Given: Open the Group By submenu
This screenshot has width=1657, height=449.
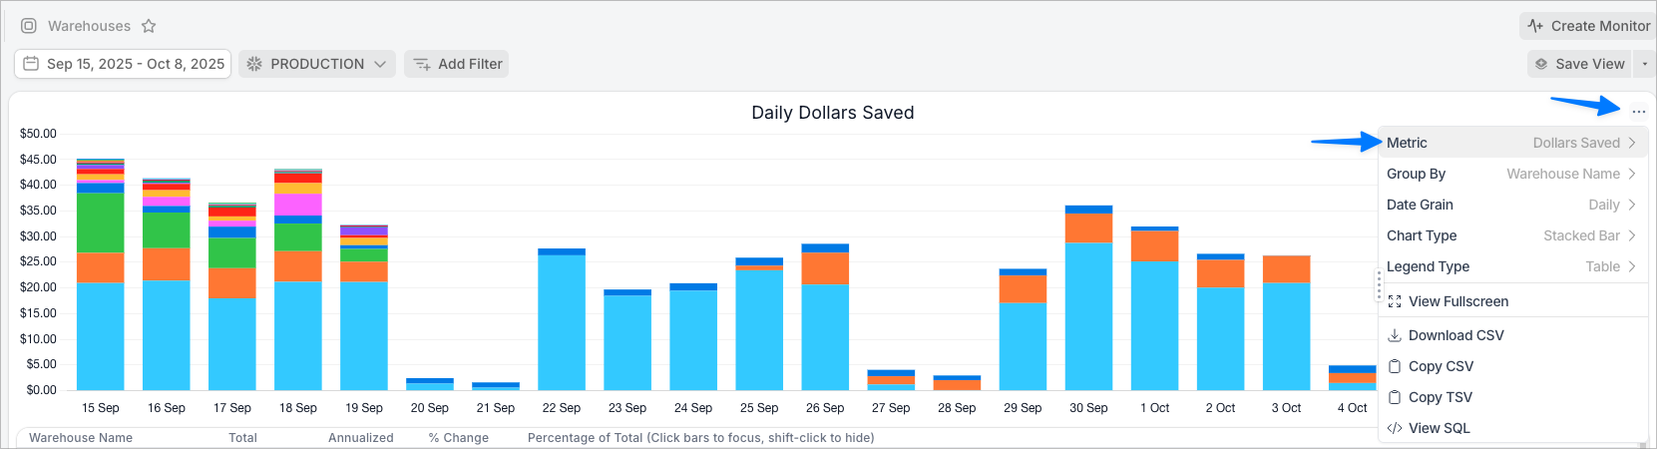Looking at the screenshot, I should 1512,174.
